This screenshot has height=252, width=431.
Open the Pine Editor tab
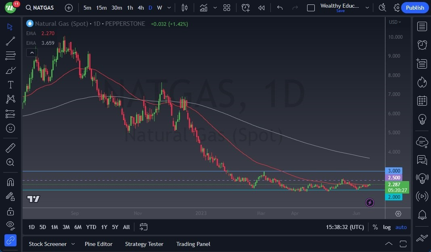coord(98,244)
